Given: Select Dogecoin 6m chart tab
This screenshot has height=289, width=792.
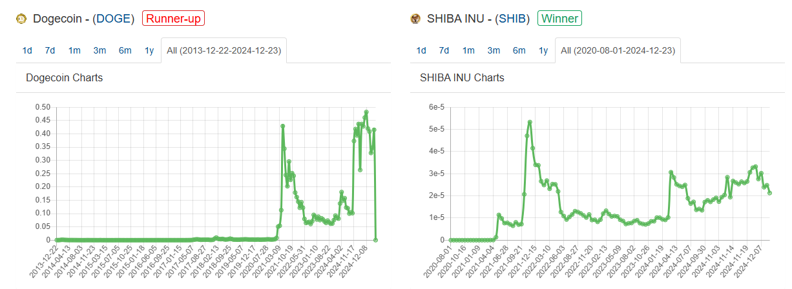Looking at the screenshot, I should click(x=125, y=50).
